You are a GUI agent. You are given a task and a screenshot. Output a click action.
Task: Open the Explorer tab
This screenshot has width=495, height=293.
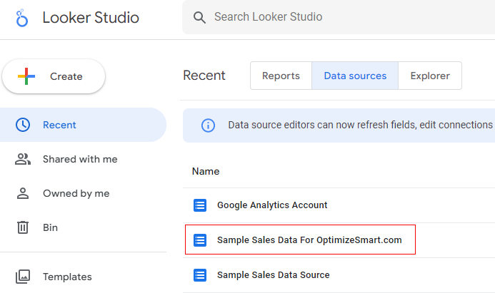(x=430, y=76)
